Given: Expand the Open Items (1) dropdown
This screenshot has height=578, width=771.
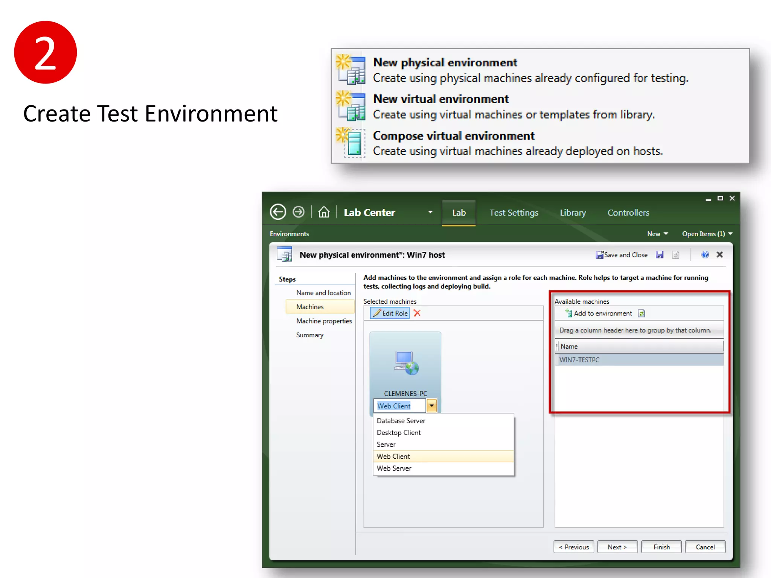Looking at the screenshot, I should (x=707, y=234).
